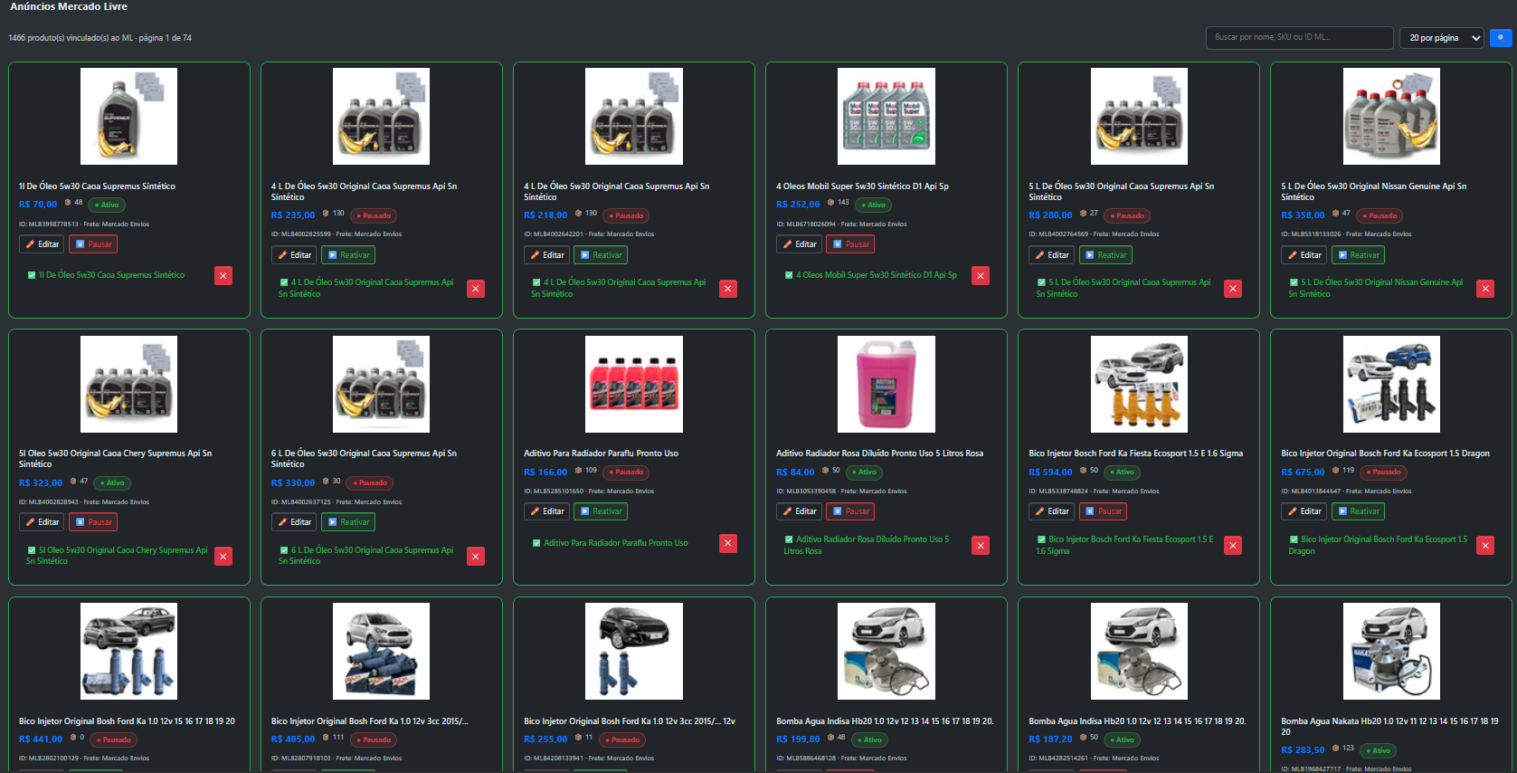Click the price 'R$ 283,50' on Bomba Agua Nakata
1517x773 pixels.
tap(1303, 750)
